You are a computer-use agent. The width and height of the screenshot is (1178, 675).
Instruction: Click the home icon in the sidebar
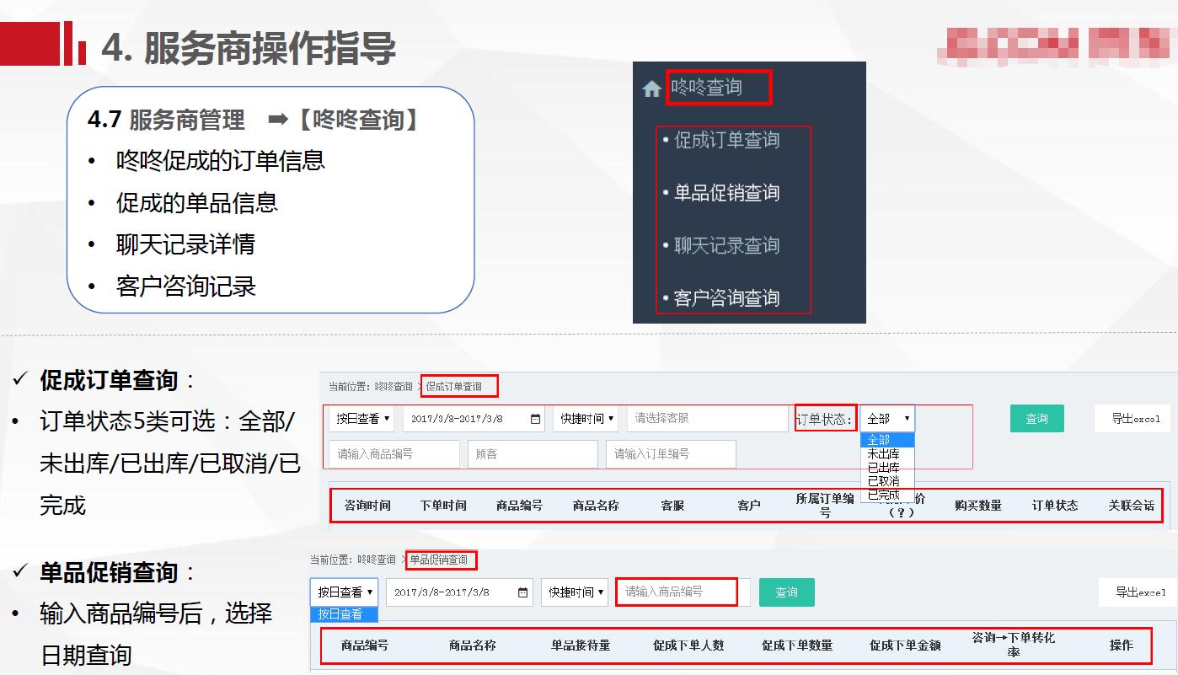tap(650, 87)
